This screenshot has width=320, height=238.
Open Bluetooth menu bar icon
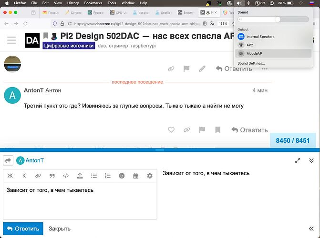(248, 3)
